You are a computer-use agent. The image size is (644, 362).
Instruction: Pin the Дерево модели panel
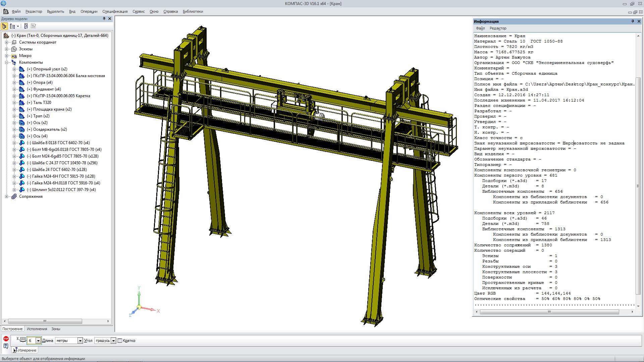pyautogui.click(x=104, y=19)
